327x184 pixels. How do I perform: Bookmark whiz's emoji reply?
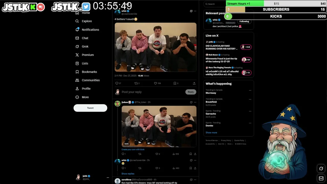click(x=191, y=168)
